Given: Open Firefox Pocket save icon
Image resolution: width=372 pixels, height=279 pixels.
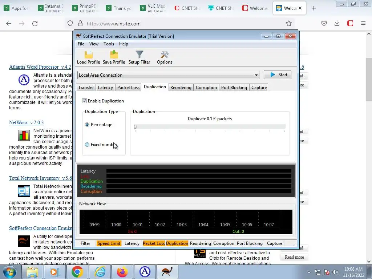Looking at the screenshot, I should point(324,23).
